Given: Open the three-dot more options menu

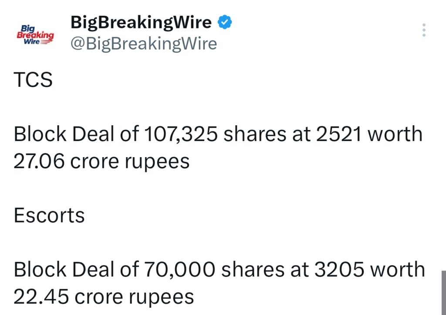Looking at the screenshot, I should click(424, 30).
